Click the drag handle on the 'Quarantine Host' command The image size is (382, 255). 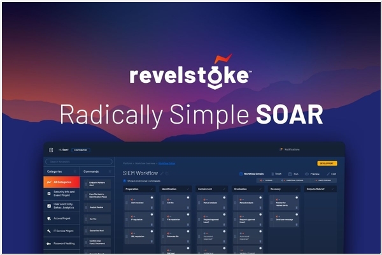86,231
